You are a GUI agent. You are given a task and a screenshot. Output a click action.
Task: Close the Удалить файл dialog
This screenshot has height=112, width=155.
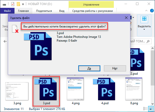tap(126, 18)
